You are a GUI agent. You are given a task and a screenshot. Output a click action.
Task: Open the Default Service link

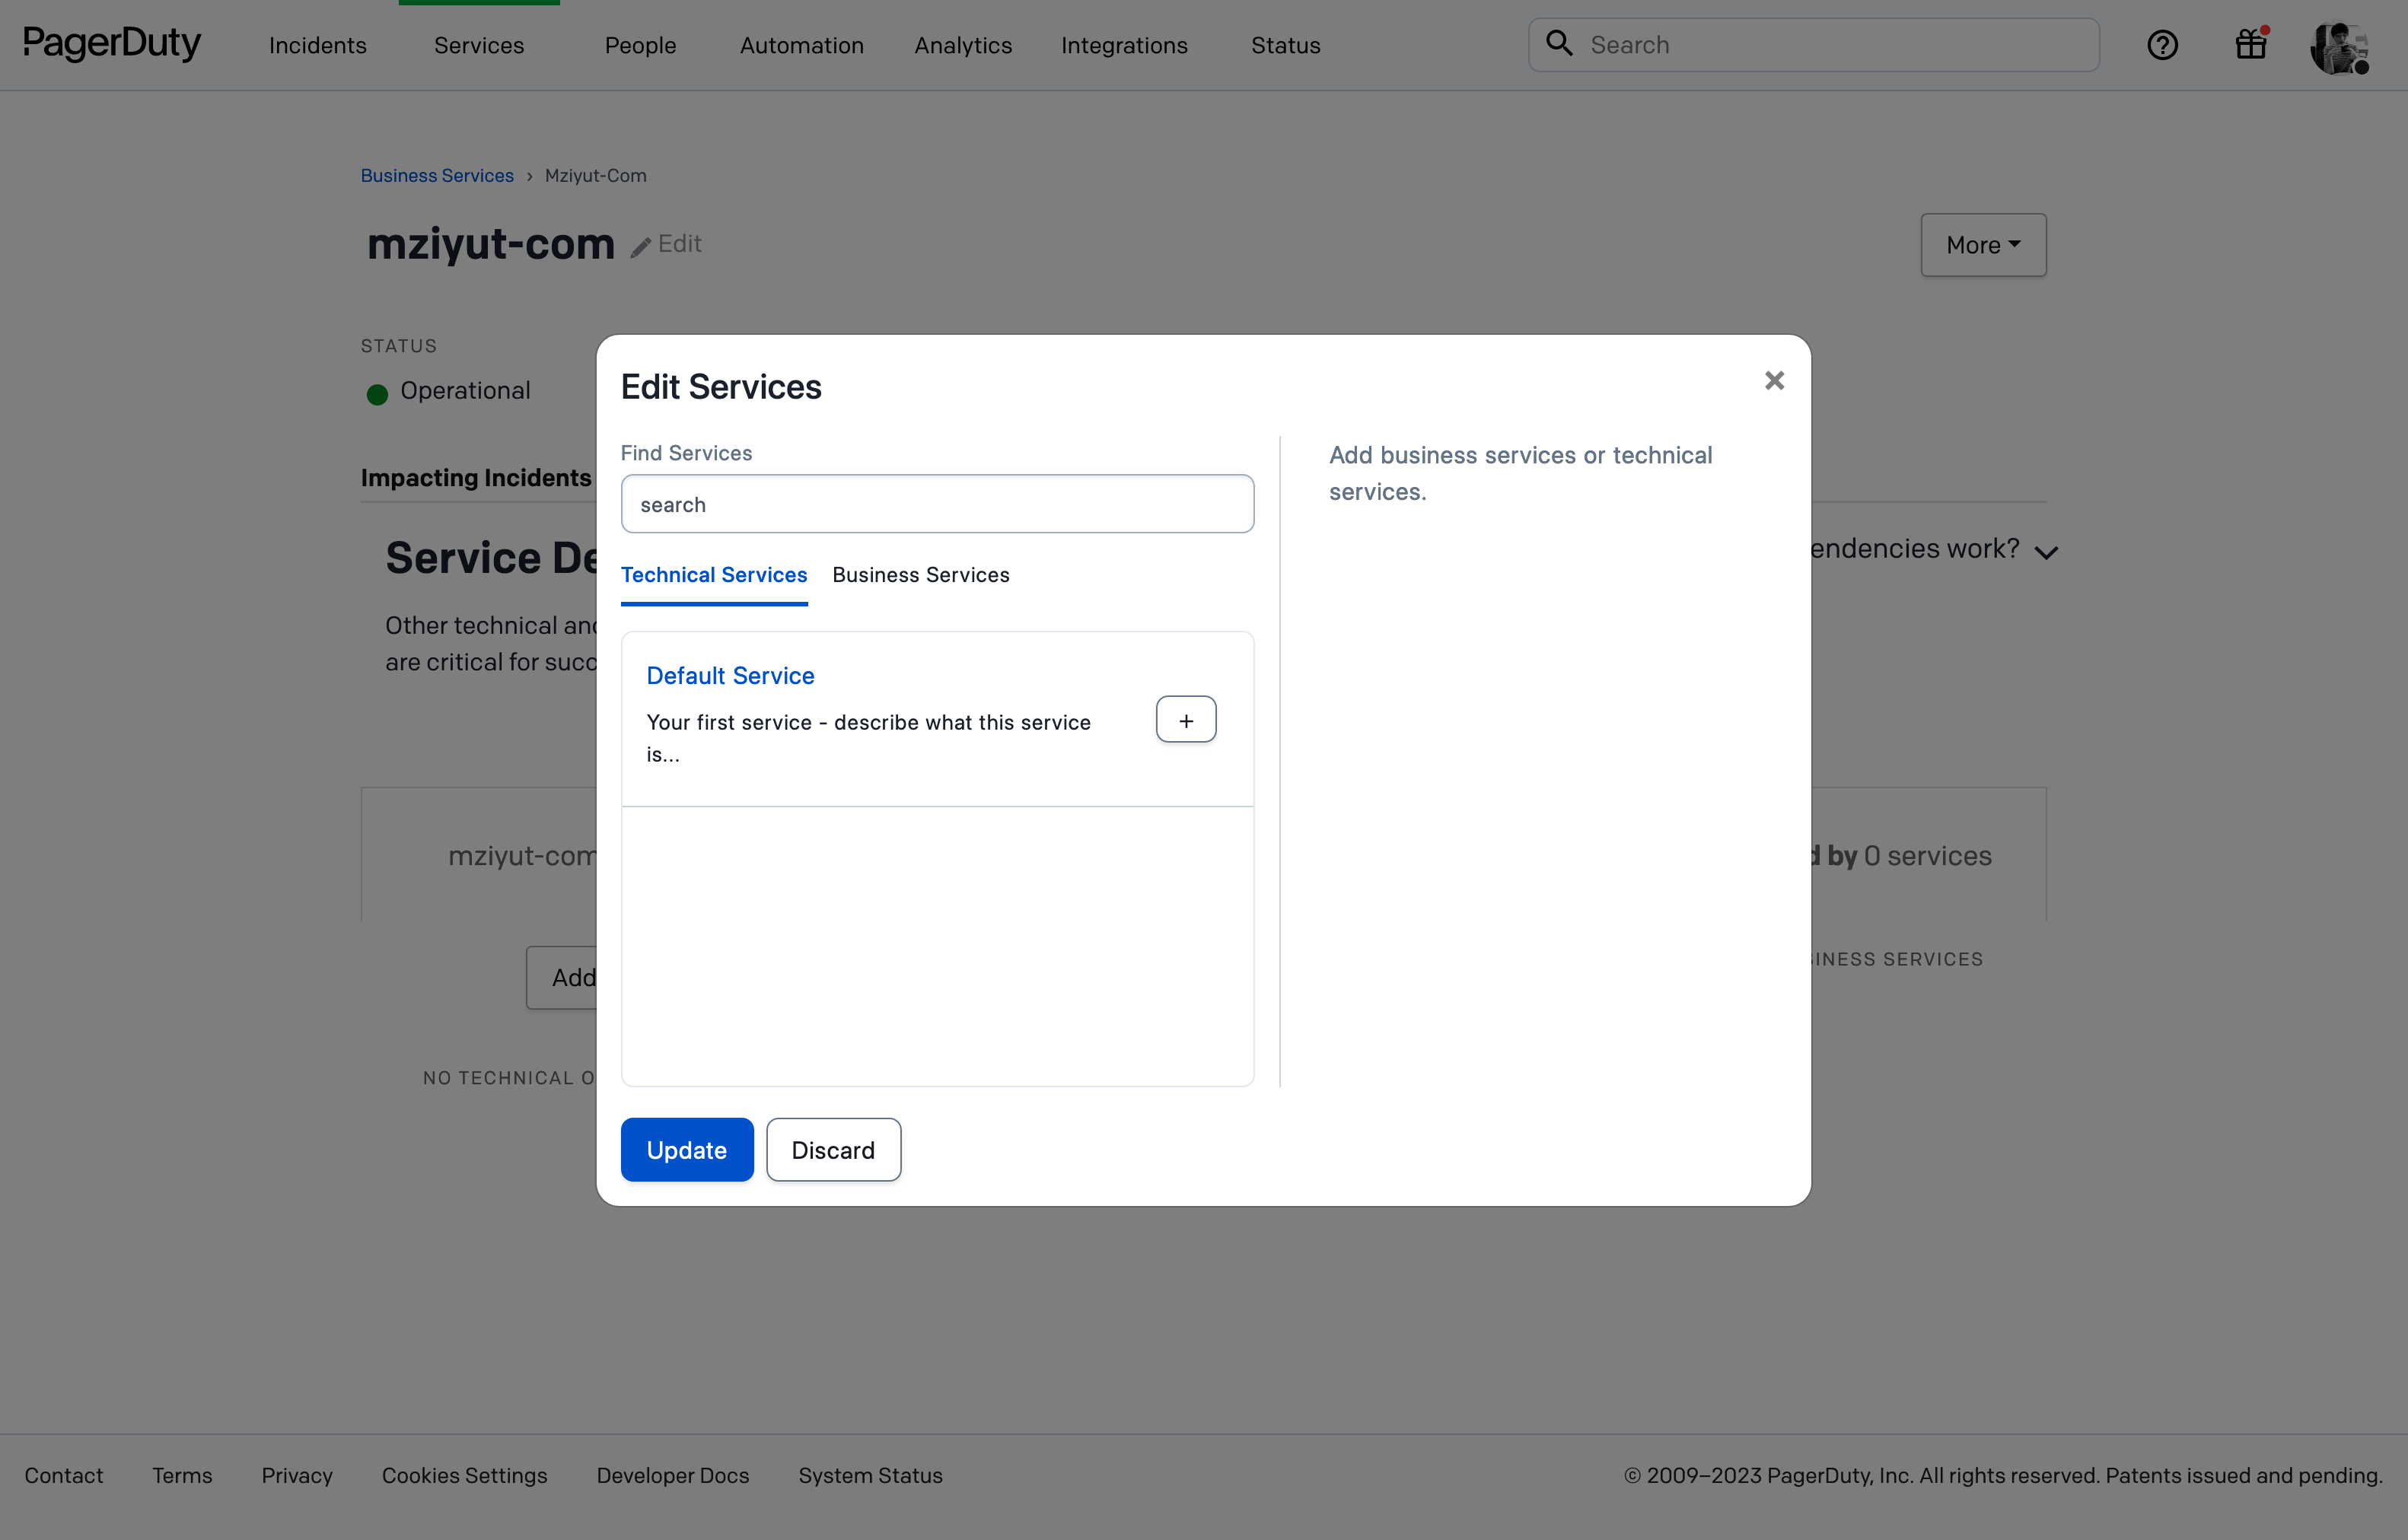pyautogui.click(x=730, y=676)
